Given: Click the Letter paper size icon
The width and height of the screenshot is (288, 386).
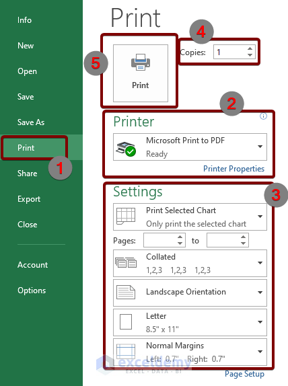Looking at the screenshot, I should 126,321.
